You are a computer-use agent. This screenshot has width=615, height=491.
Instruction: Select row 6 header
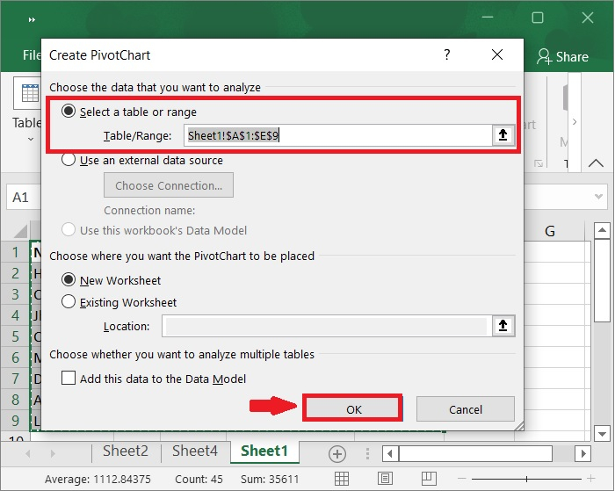(x=15, y=357)
